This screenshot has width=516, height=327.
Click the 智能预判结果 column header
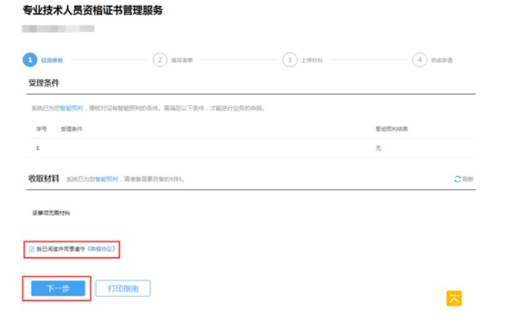(391, 128)
